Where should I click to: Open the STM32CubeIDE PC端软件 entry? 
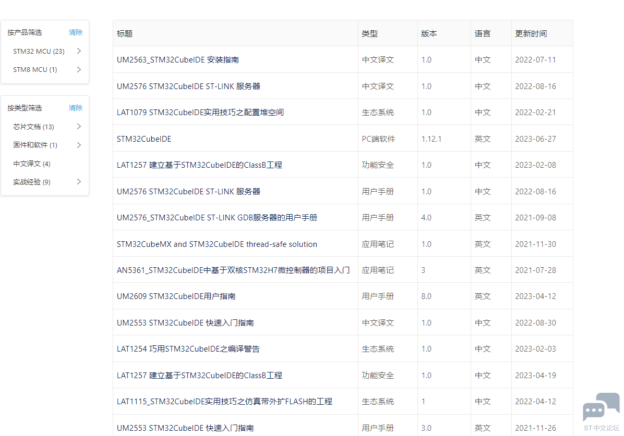coord(144,139)
